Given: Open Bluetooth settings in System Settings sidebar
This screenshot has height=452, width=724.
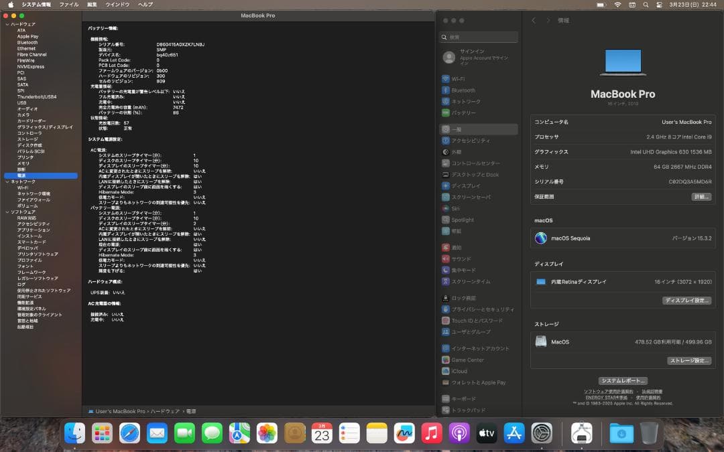Looking at the screenshot, I should pyautogui.click(x=467, y=90).
